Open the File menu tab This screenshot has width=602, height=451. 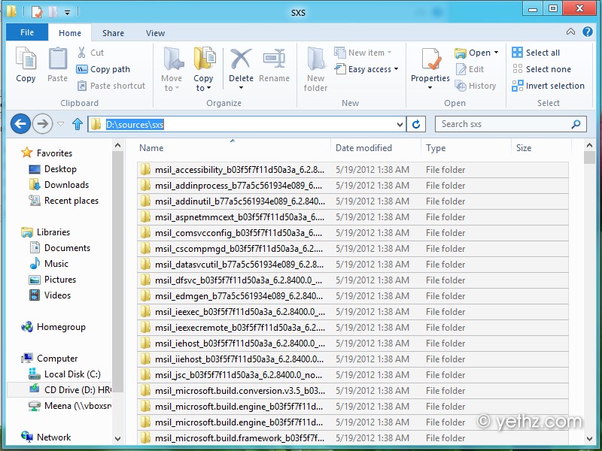pyautogui.click(x=27, y=32)
